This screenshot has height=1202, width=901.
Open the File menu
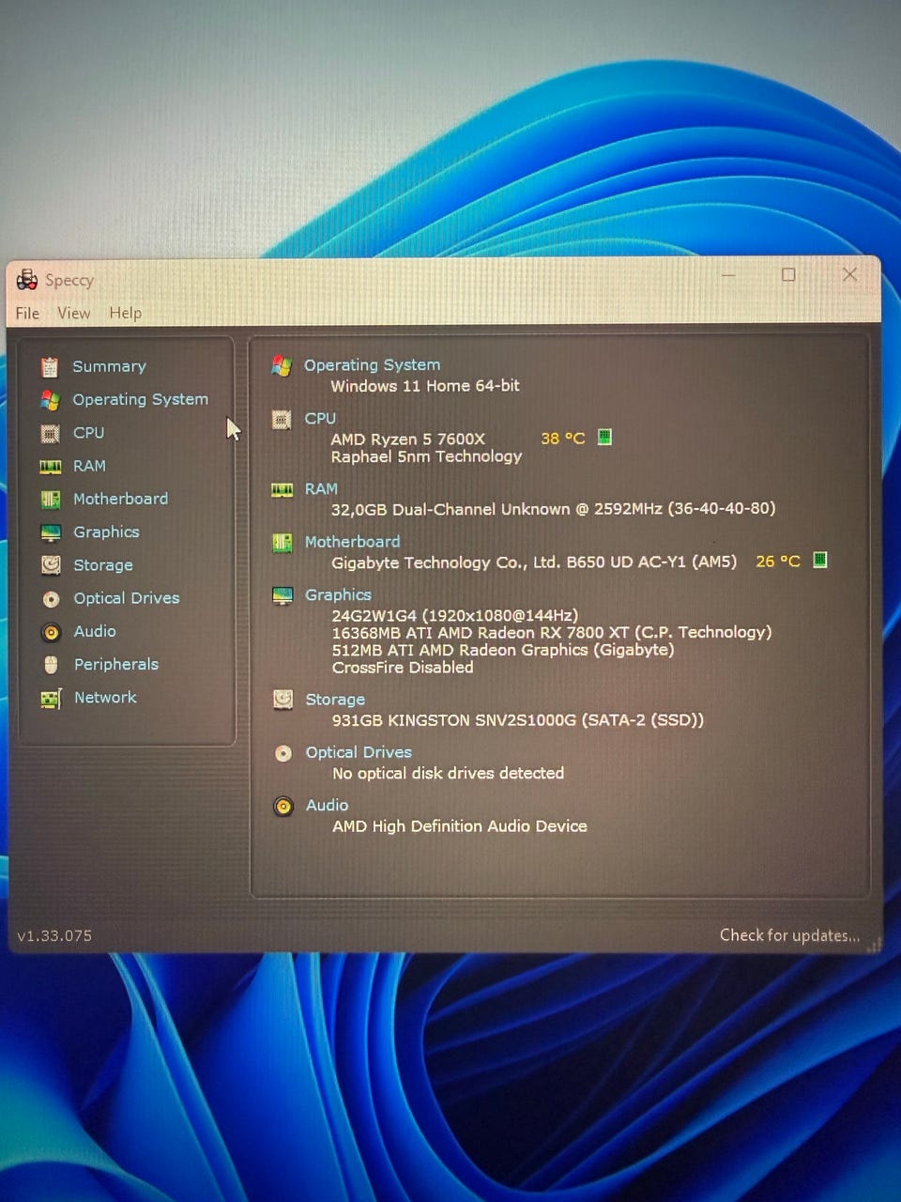tap(27, 314)
